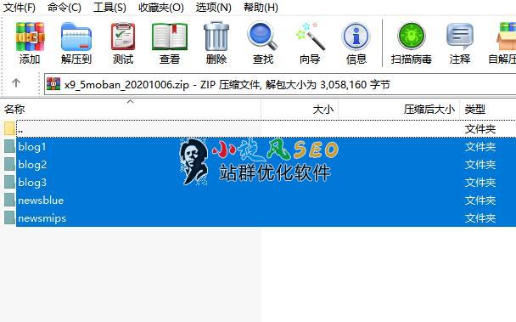516x322 pixels.
Task: Click the WinRAR icon in address bar
Action: (53, 84)
